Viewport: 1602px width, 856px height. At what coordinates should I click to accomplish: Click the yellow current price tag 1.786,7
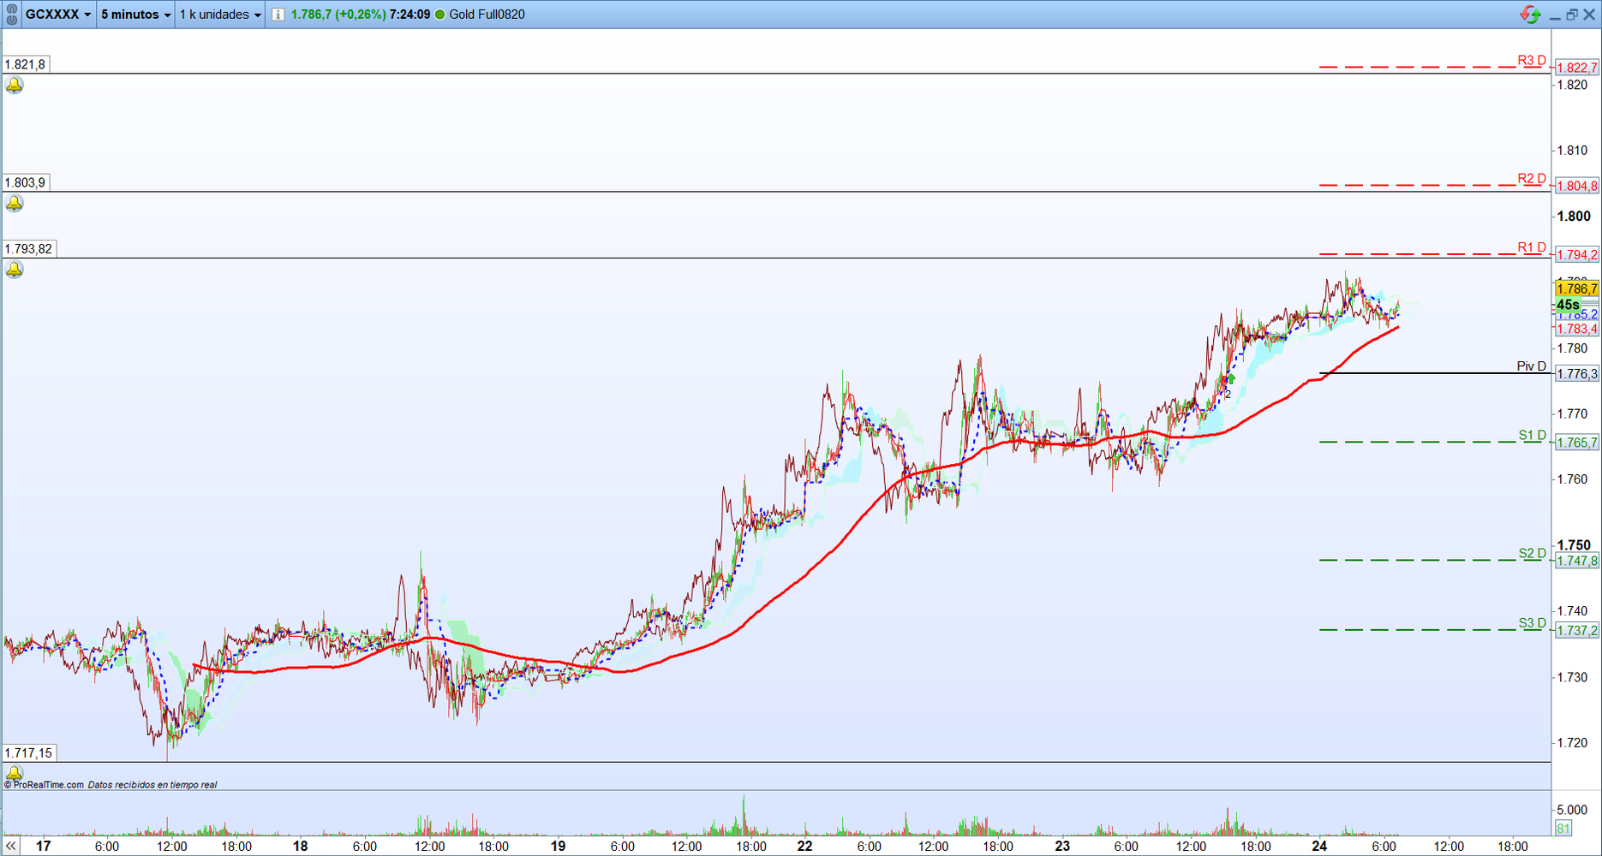(x=1577, y=289)
